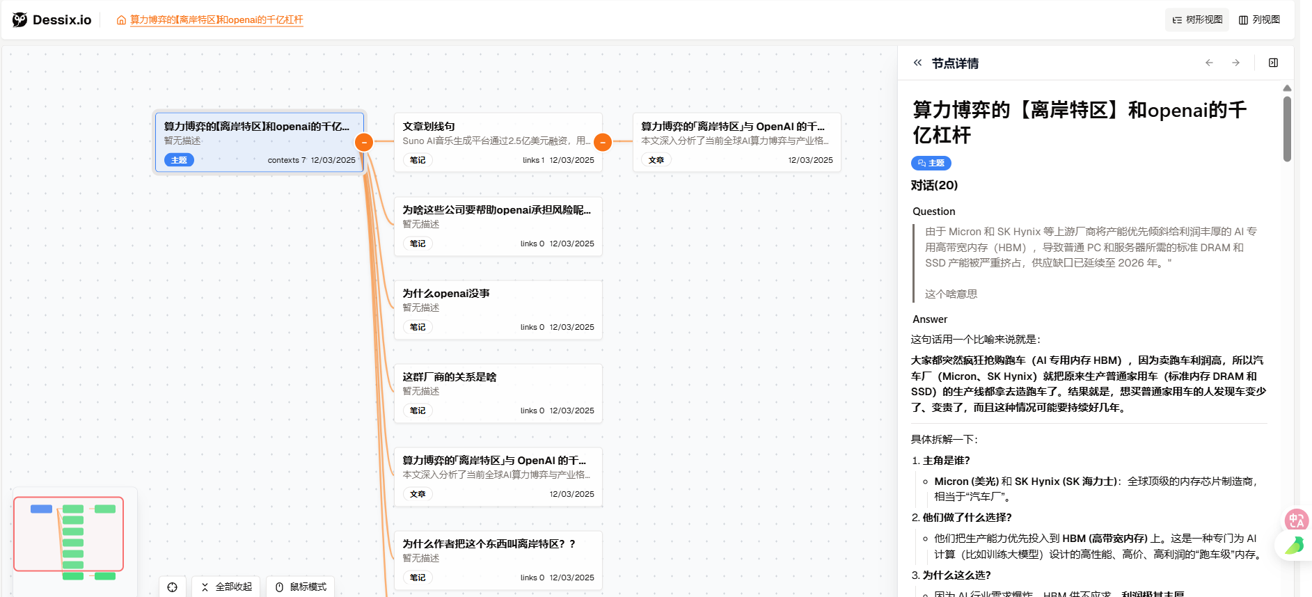The image size is (1312, 597).
Task: Toggle the side panel layout icon
Action: [x=1273, y=63]
